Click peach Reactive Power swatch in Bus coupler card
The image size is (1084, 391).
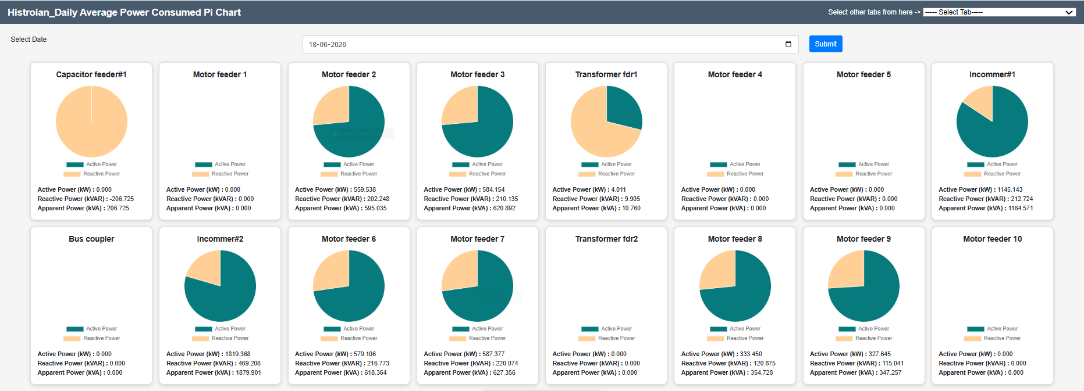click(72, 338)
